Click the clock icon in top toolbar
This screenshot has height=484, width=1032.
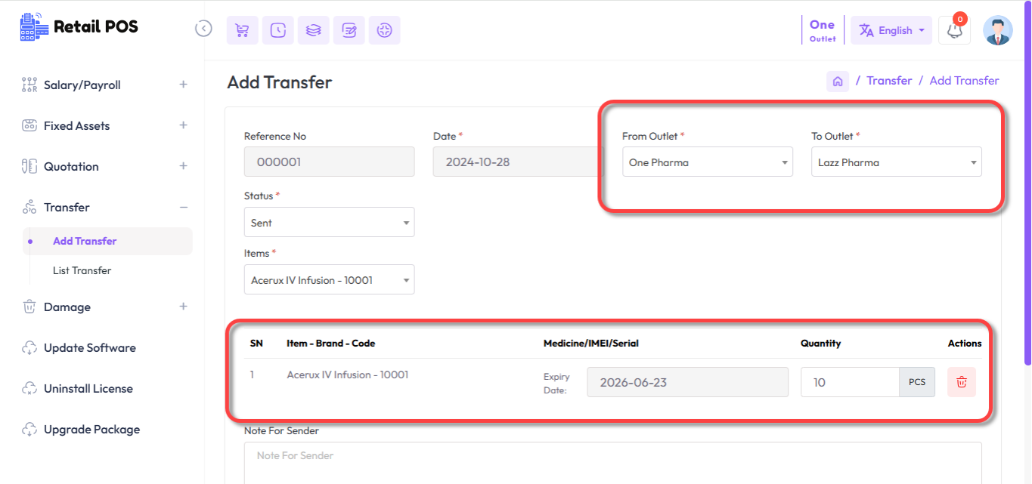[277, 30]
